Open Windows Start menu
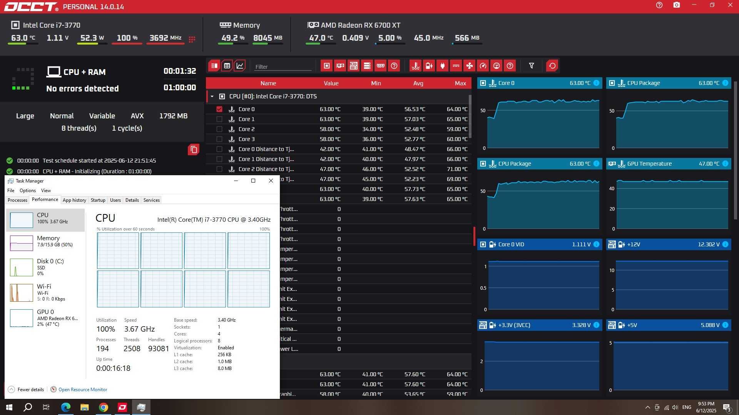 9,407
